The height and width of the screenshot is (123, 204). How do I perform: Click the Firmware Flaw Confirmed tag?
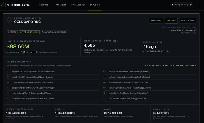[54, 32]
